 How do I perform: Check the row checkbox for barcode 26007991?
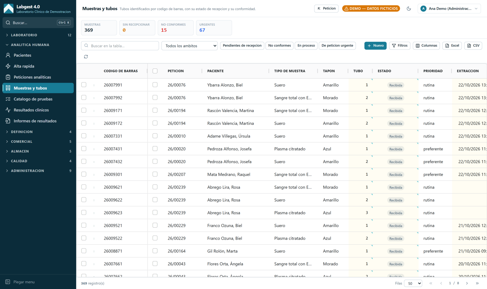84,85
